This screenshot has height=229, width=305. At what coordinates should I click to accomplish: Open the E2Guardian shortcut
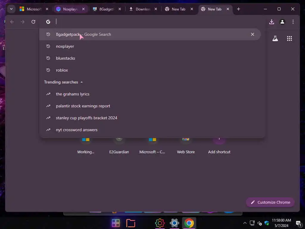119,146
